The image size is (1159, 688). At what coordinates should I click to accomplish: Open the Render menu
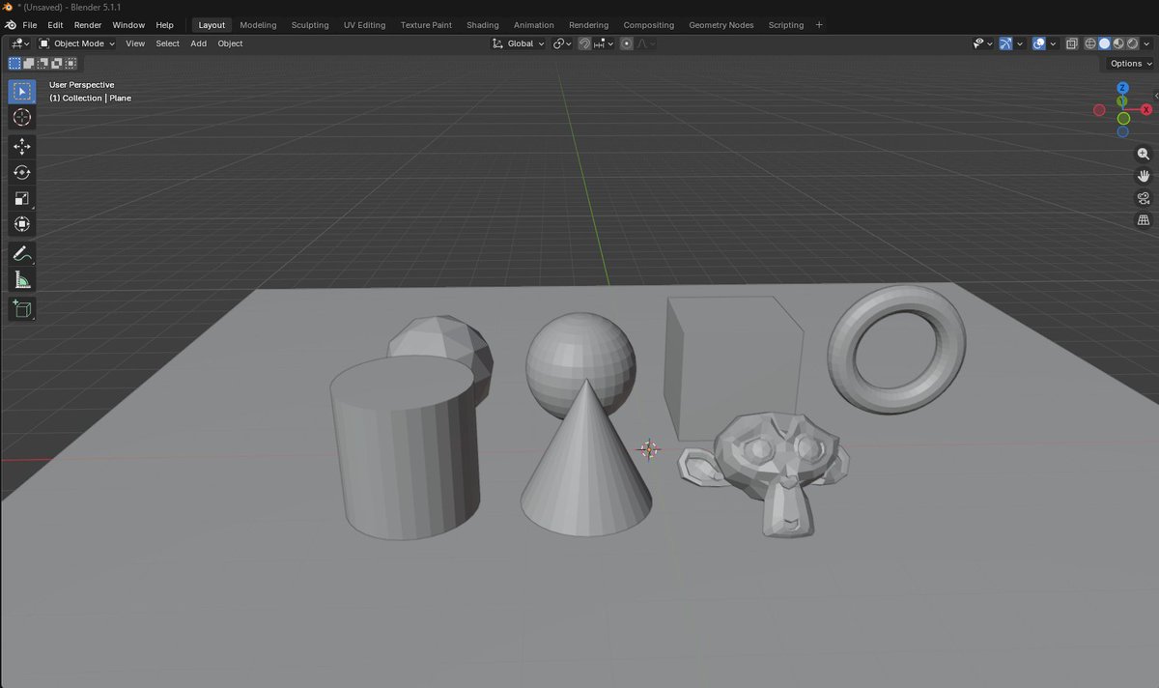(88, 24)
